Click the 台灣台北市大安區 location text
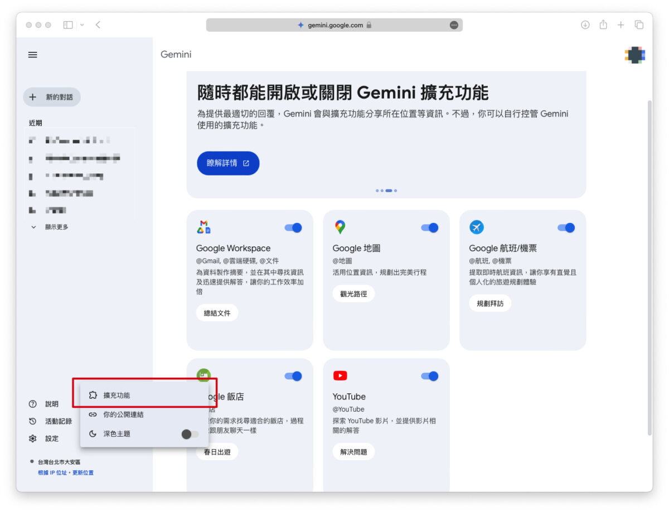Screen dimensions: 669x512 click(x=59, y=462)
